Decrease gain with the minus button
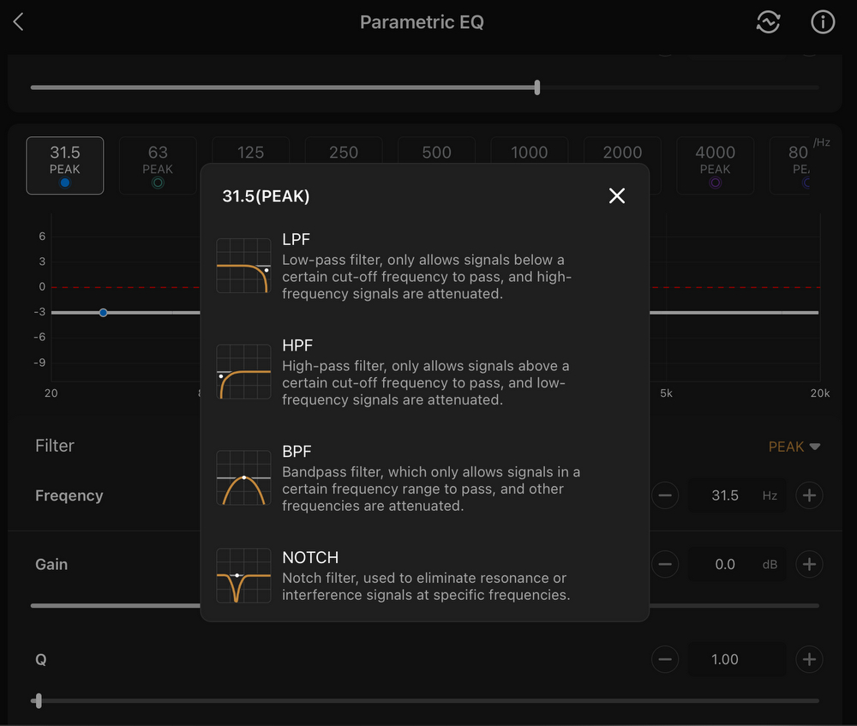This screenshot has height=726, width=857. click(x=665, y=564)
